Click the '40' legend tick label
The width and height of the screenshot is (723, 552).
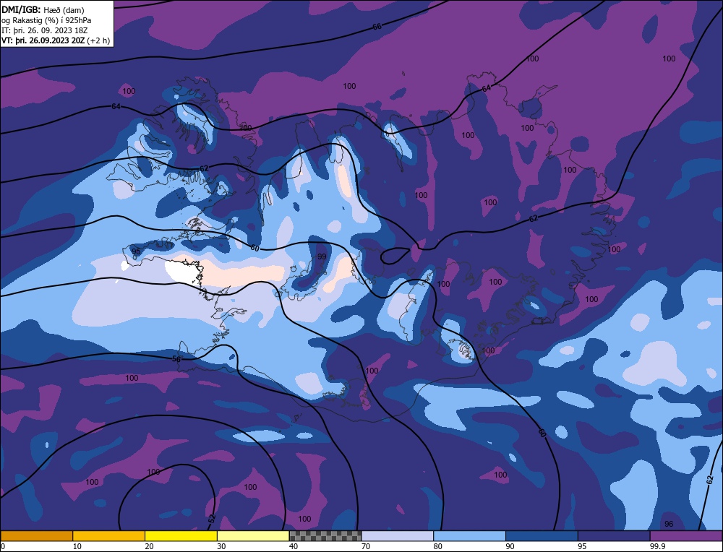click(x=294, y=546)
